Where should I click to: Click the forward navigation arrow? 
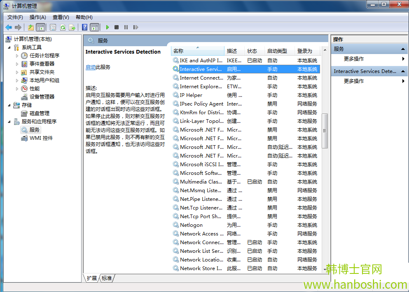coord(17,27)
